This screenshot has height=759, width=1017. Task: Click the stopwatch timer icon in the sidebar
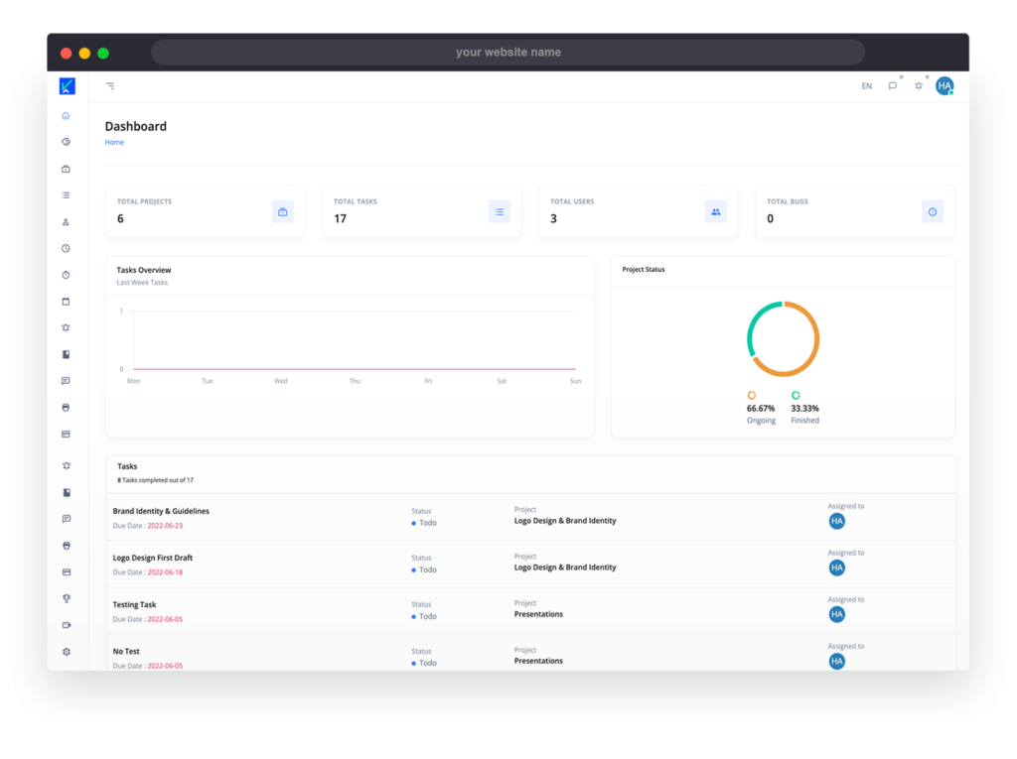click(x=67, y=275)
